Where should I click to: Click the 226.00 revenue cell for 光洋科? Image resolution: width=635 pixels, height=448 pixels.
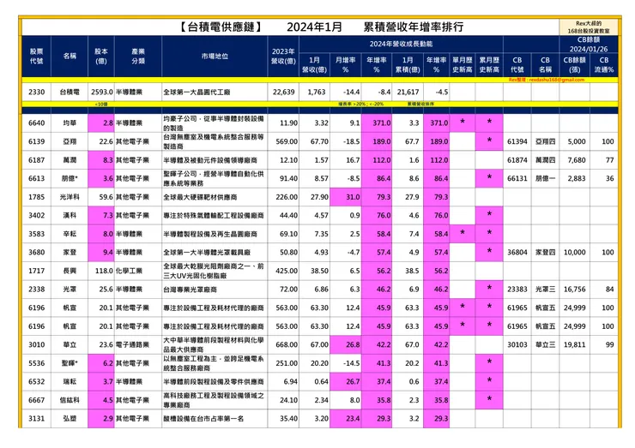[x=283, y=197]
